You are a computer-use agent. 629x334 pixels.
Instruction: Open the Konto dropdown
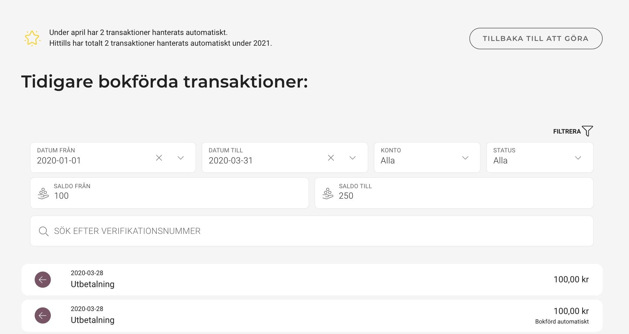point(427,157)
